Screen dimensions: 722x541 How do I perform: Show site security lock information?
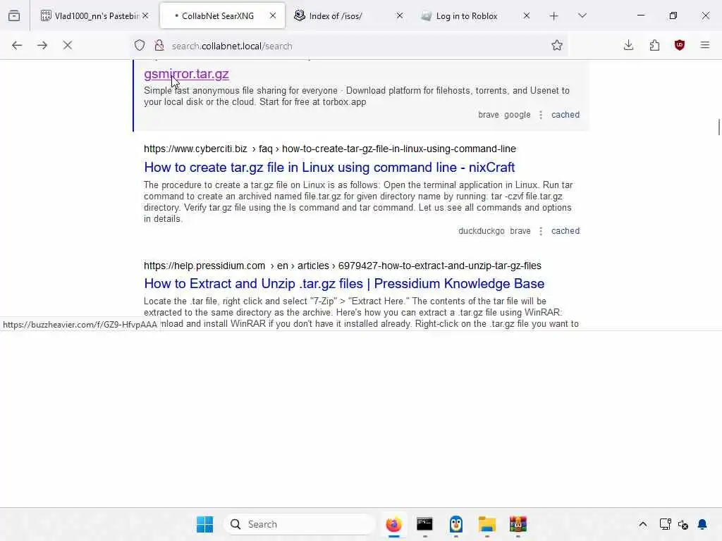coord(159,46)
